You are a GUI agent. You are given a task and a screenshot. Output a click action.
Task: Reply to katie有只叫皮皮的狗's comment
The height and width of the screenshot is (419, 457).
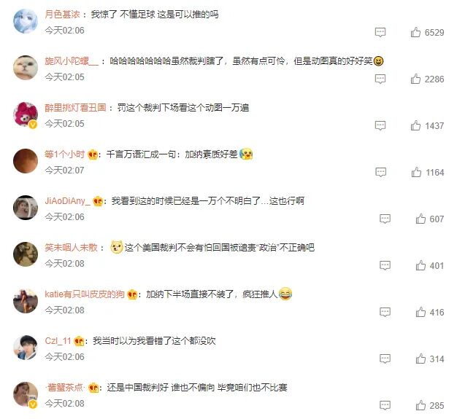(x=385, y=312)
